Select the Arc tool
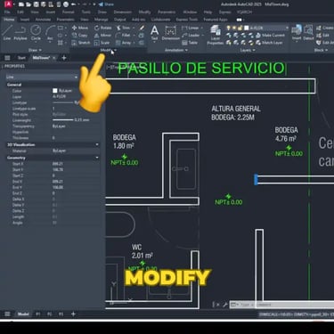This screenshot has height=334, width=334. [x=50, y=33]
